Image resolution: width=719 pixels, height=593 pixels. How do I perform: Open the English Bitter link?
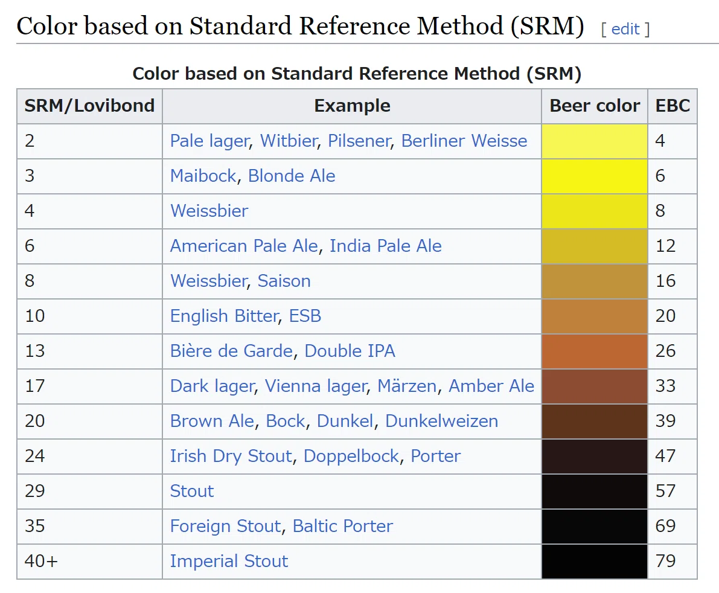224,316
